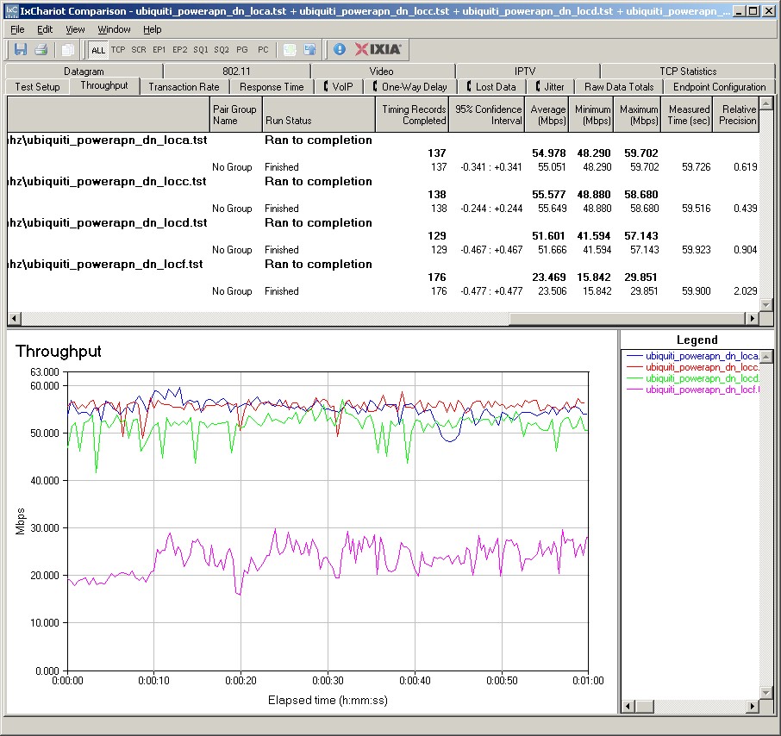The image size is (781, 736).
Task: Toggle the SQ2 filter button
Action: [222, 50]
